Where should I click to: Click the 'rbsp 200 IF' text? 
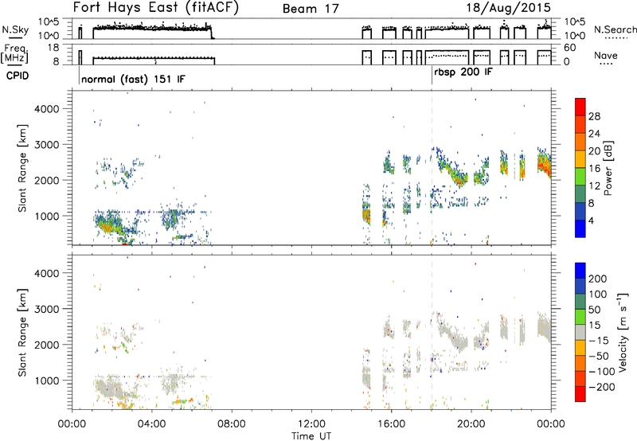click(x=463, y=72)
